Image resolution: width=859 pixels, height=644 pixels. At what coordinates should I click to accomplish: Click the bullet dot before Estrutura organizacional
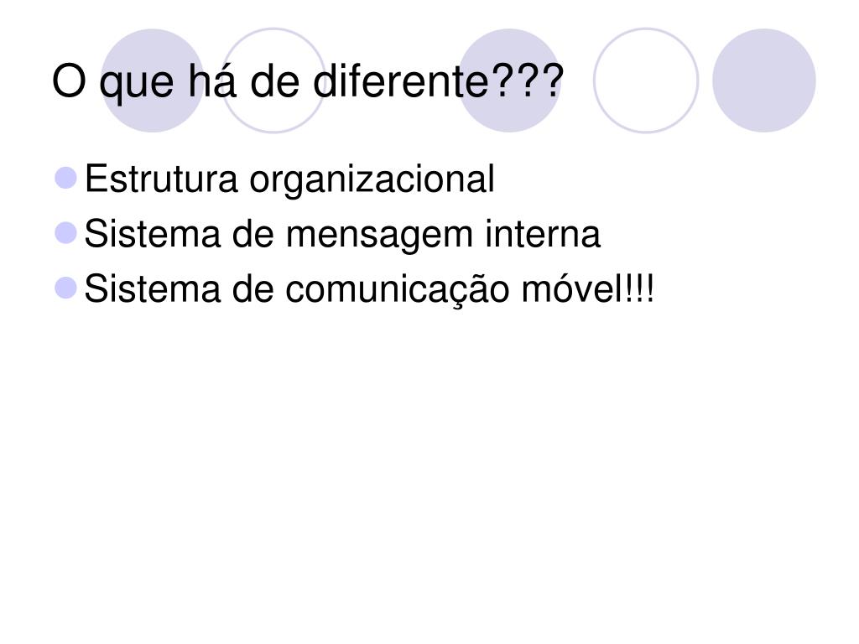(x=65, y=178)
